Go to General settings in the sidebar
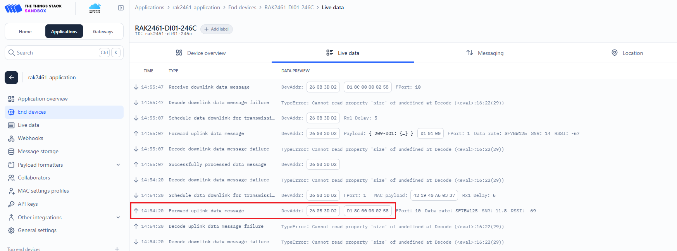Screen dimensions: 677x251 coord(37,230)
